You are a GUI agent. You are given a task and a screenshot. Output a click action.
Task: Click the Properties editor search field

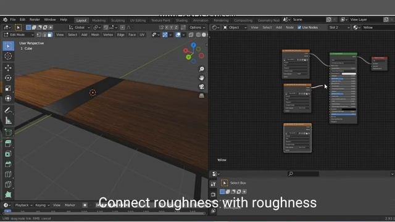[x=303, y=174]
